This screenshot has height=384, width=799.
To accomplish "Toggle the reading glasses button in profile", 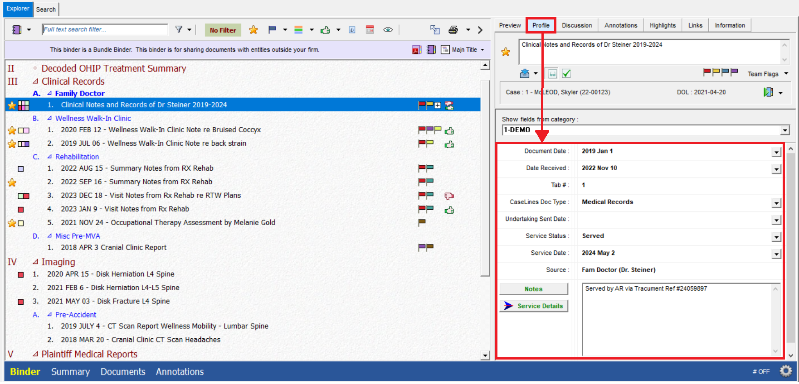I will [552, 73].
